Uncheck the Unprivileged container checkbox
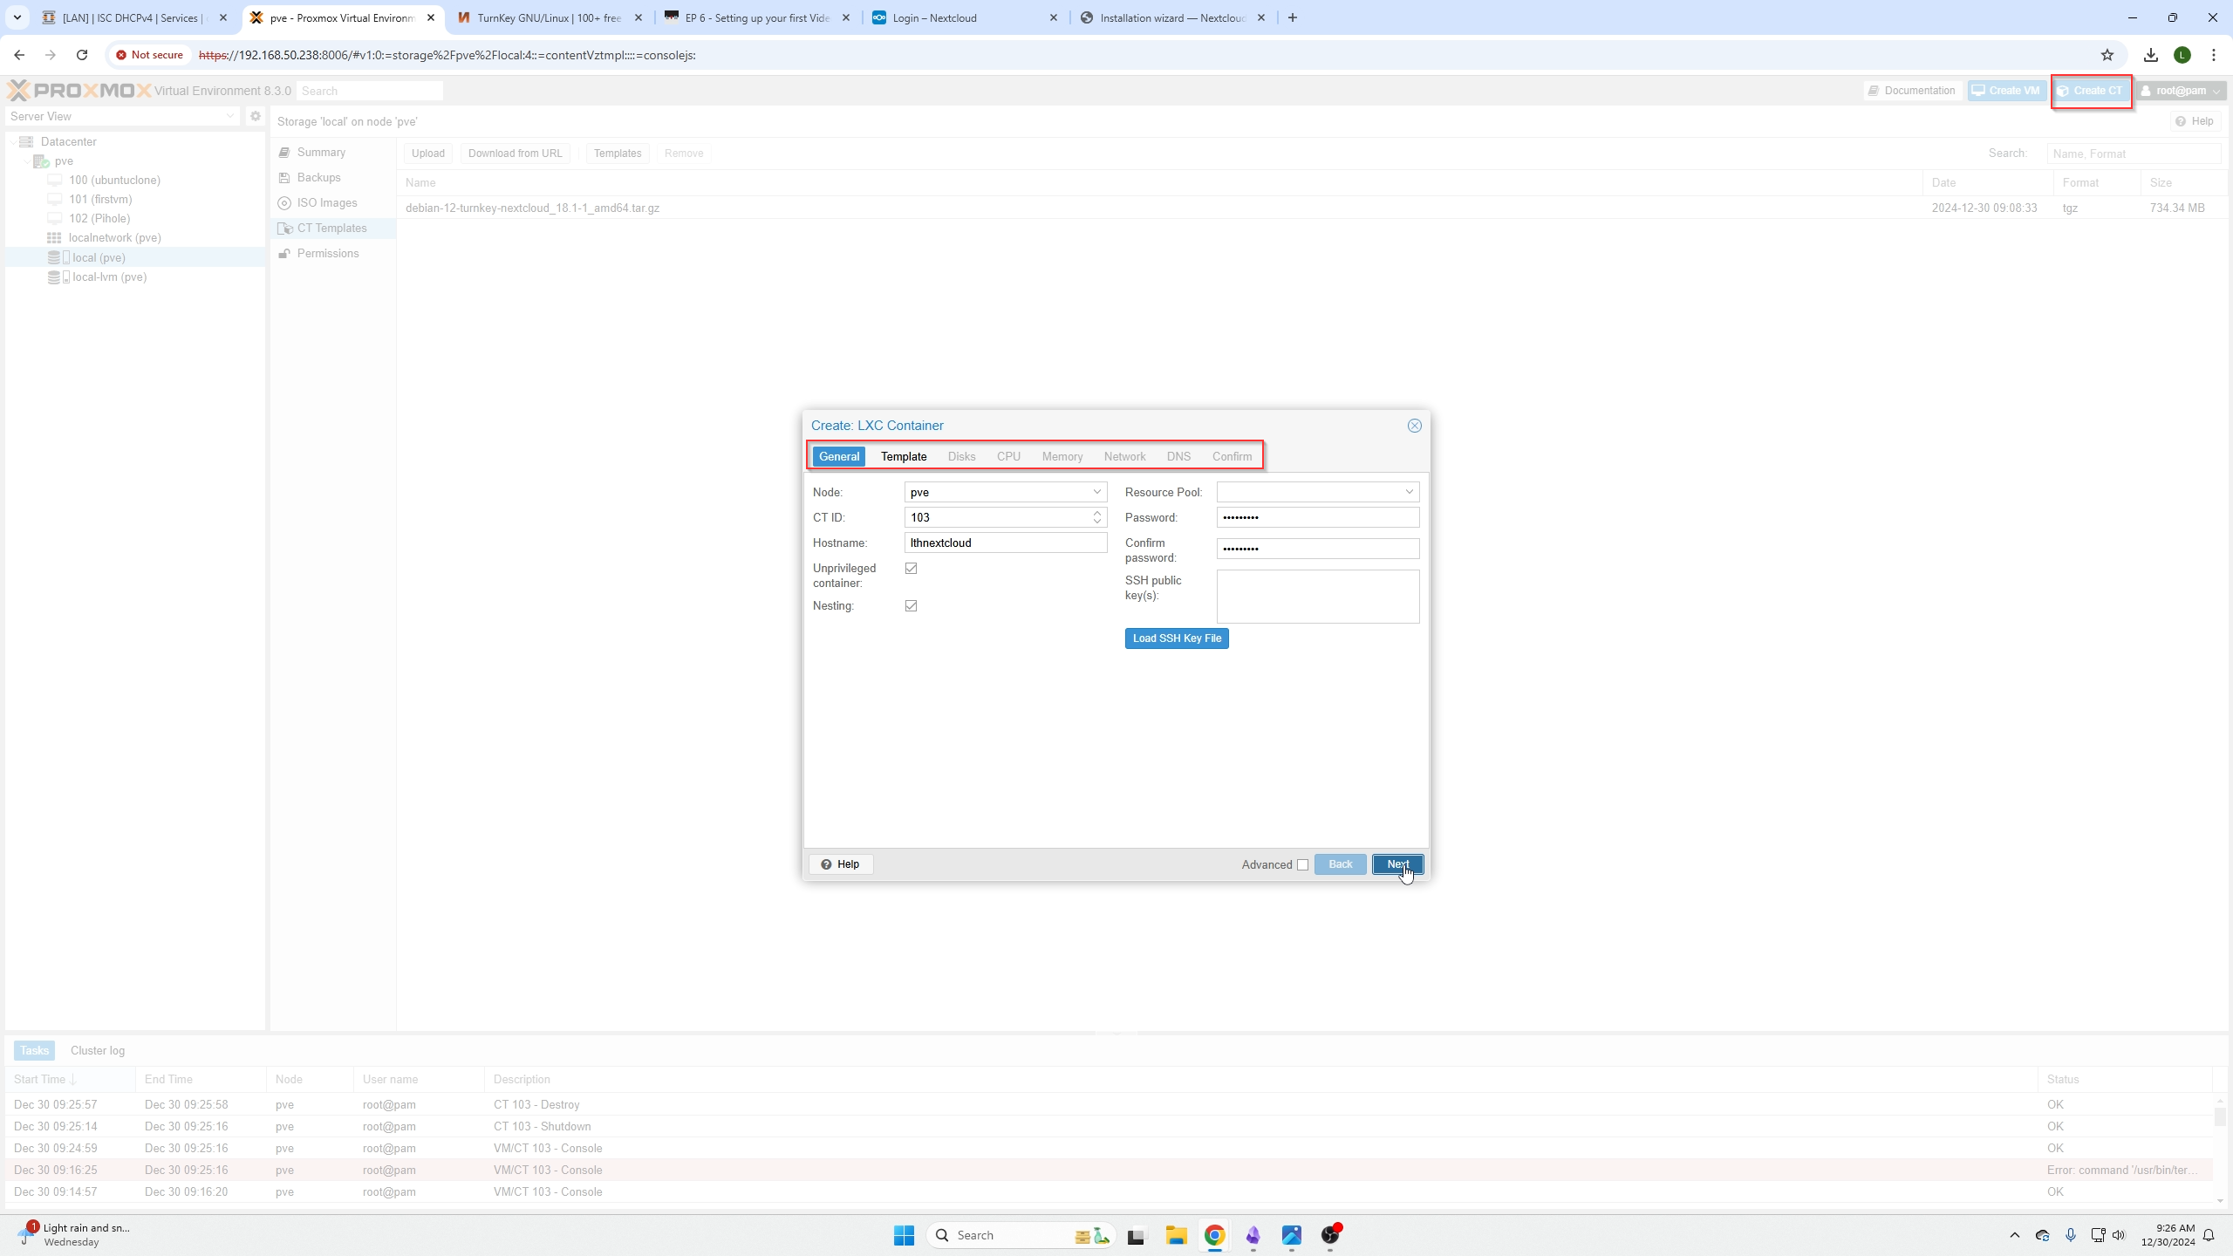Screen dimensions: 2233x1256 coord(911,569)
